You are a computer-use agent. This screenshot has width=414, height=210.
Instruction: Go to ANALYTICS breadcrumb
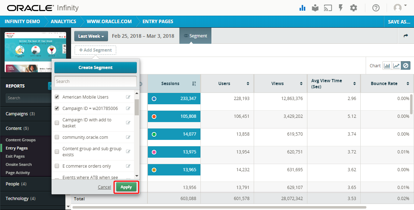[63, 21]
